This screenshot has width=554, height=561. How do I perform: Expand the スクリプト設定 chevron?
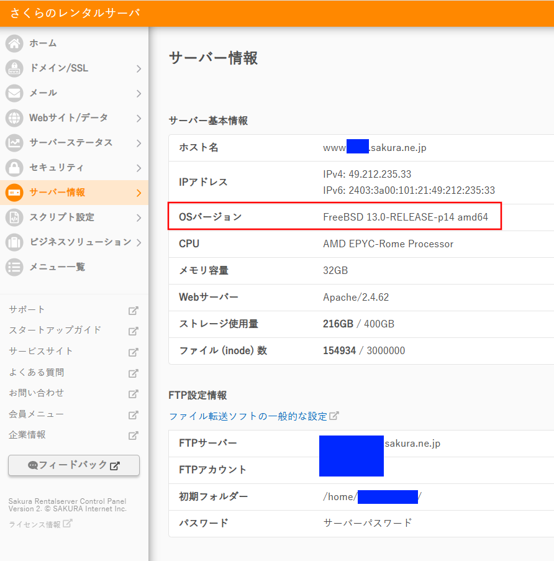(x=138, y=218)
